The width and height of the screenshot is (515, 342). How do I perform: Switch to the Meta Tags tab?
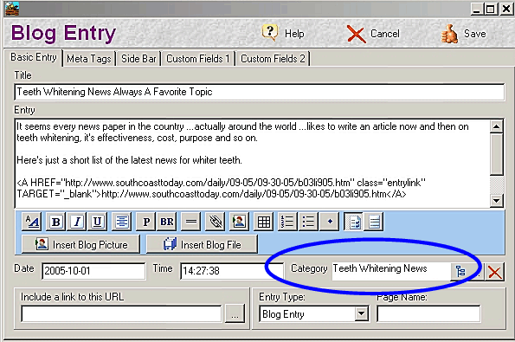89,59
